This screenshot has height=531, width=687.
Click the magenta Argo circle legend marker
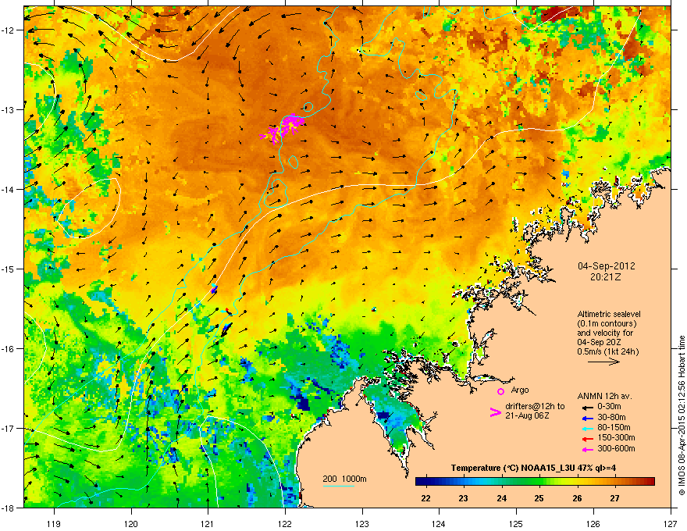(x=500, y=391)
